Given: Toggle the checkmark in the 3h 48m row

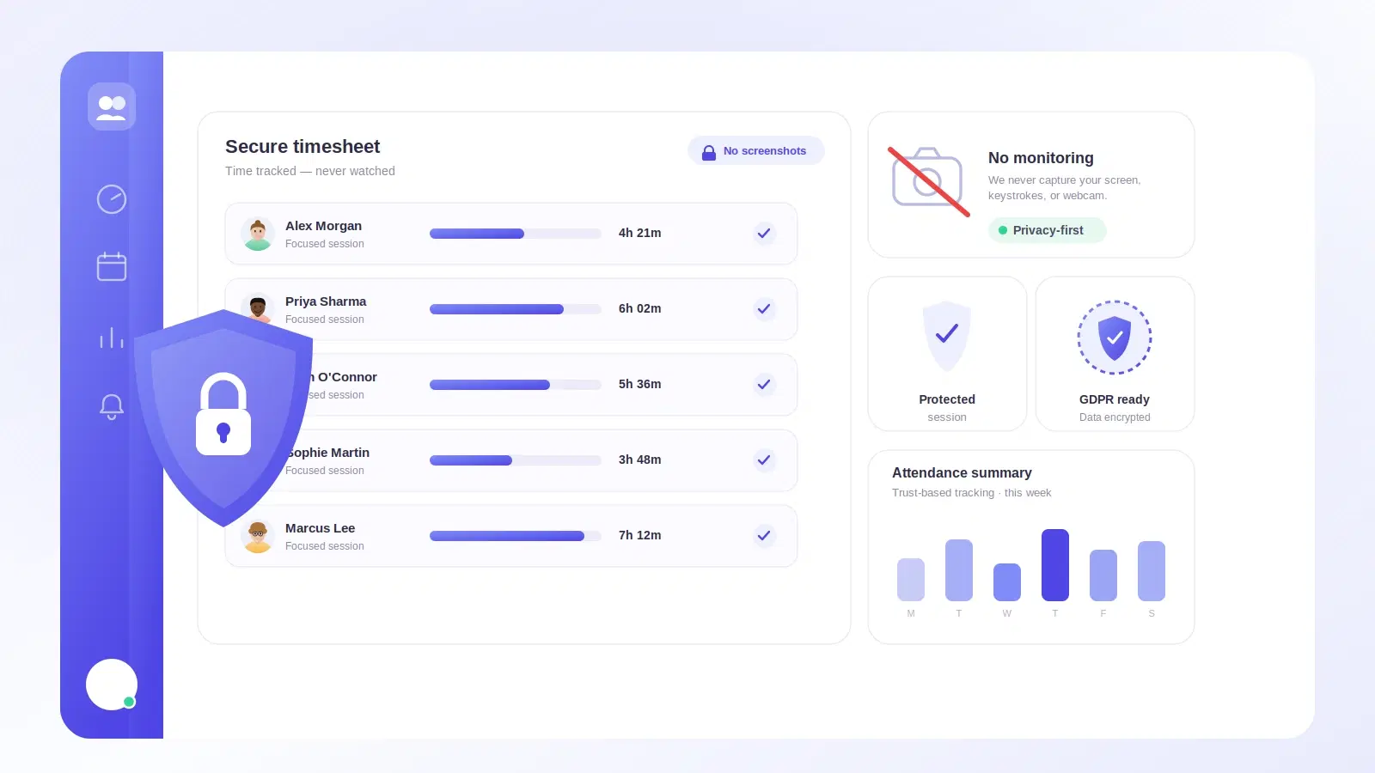Looking at the screenshot, I should coord(764,460).
